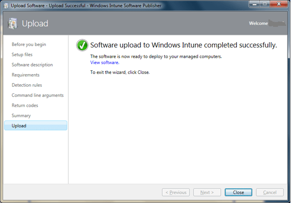Maximize the Upload Software window
The height and width of the screenshot is (203, 301).
(x=265, y=4)
